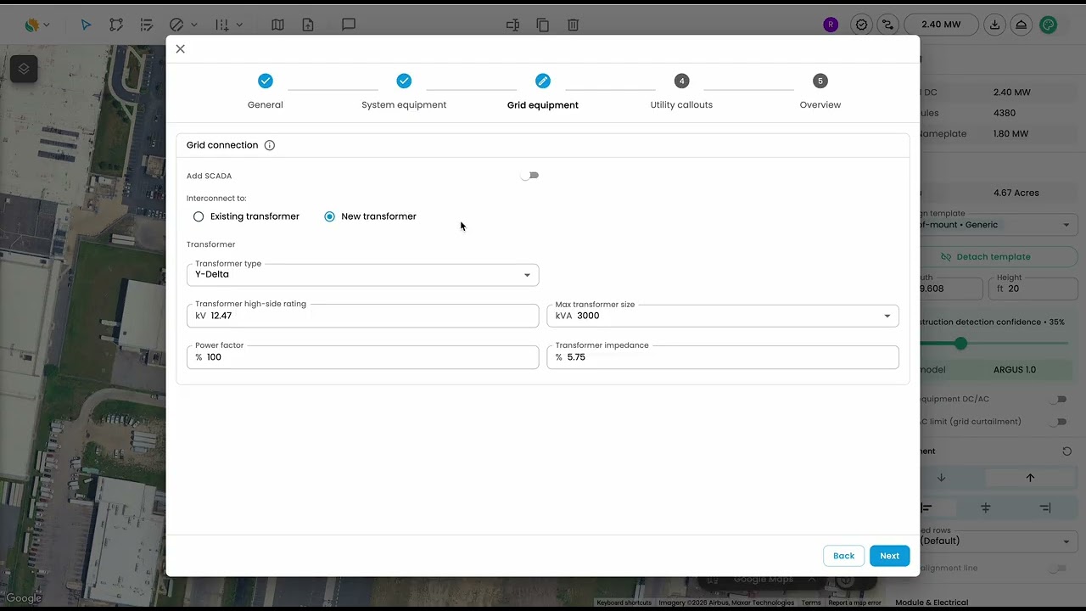Open Max transformer size dropdown

[723, 316]
